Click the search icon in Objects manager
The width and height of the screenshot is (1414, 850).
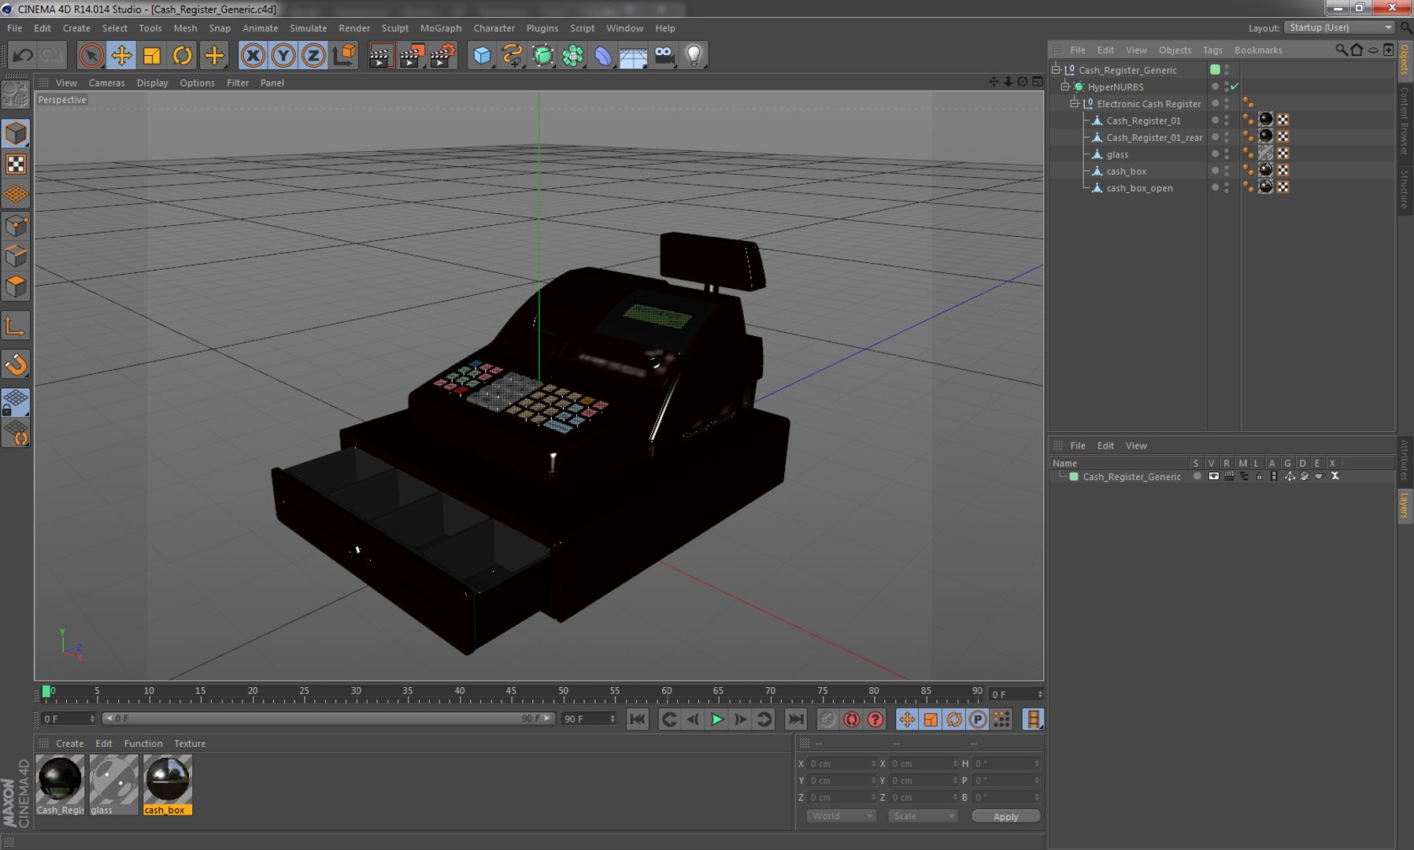(1341, 50)
